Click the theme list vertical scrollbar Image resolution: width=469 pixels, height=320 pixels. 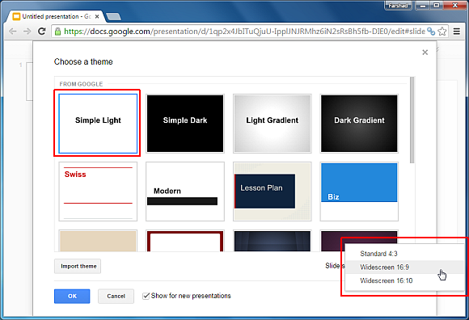tap(412, 120)
